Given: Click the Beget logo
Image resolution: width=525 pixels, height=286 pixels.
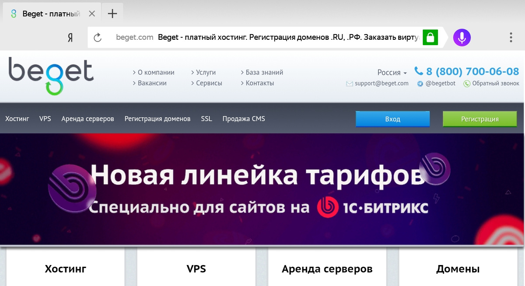Looking at the screenshot, I should click(x=51, y=75).
